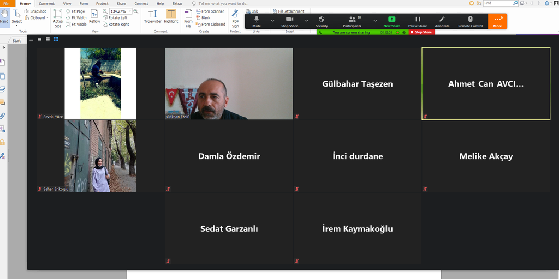The height and width of the screenshot is (279, 559).
Task: Open the Annotate pencil tool
Action: point(442,21)
